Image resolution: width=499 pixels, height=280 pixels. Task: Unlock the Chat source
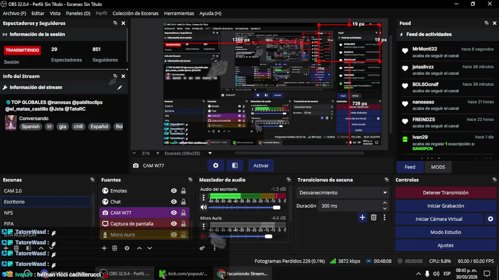pyautogui.click(x=183, y=202)
